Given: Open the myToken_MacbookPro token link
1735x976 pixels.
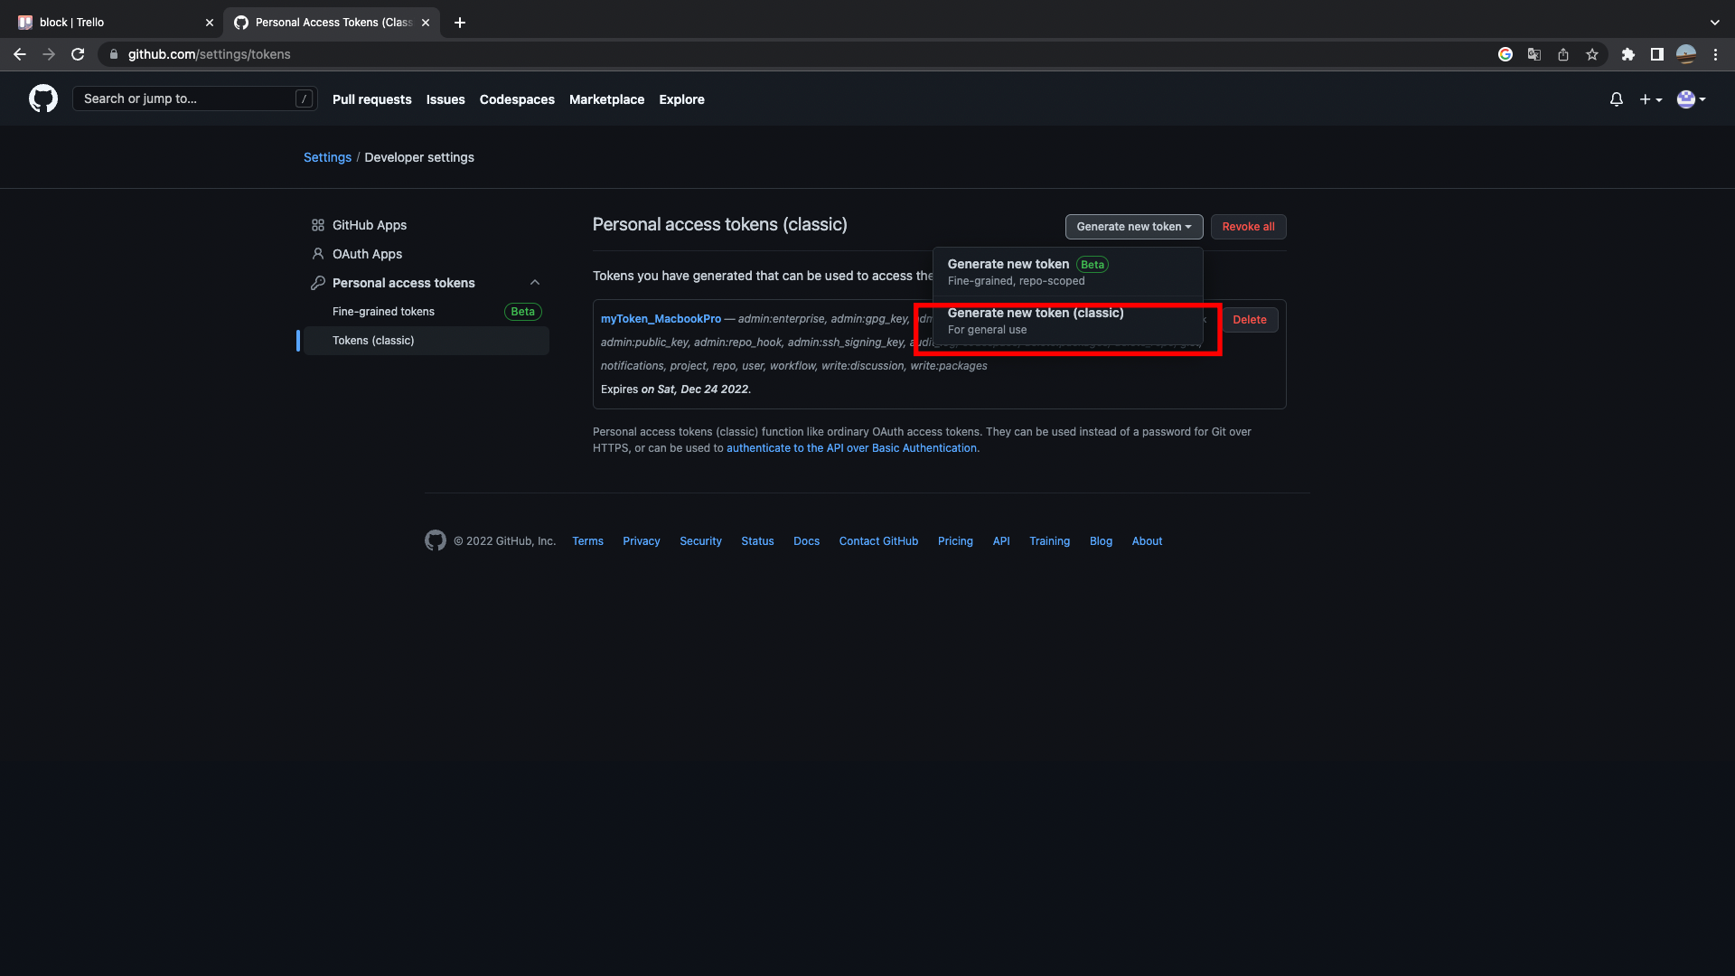Looking at the screenshot, I should coord(661,319).
